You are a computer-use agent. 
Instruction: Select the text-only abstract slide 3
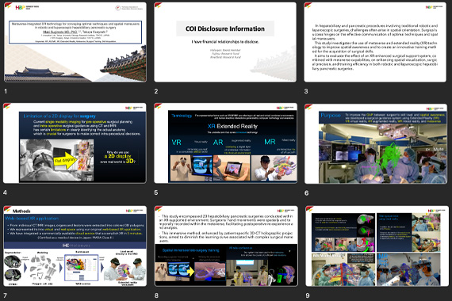(375, 42)
